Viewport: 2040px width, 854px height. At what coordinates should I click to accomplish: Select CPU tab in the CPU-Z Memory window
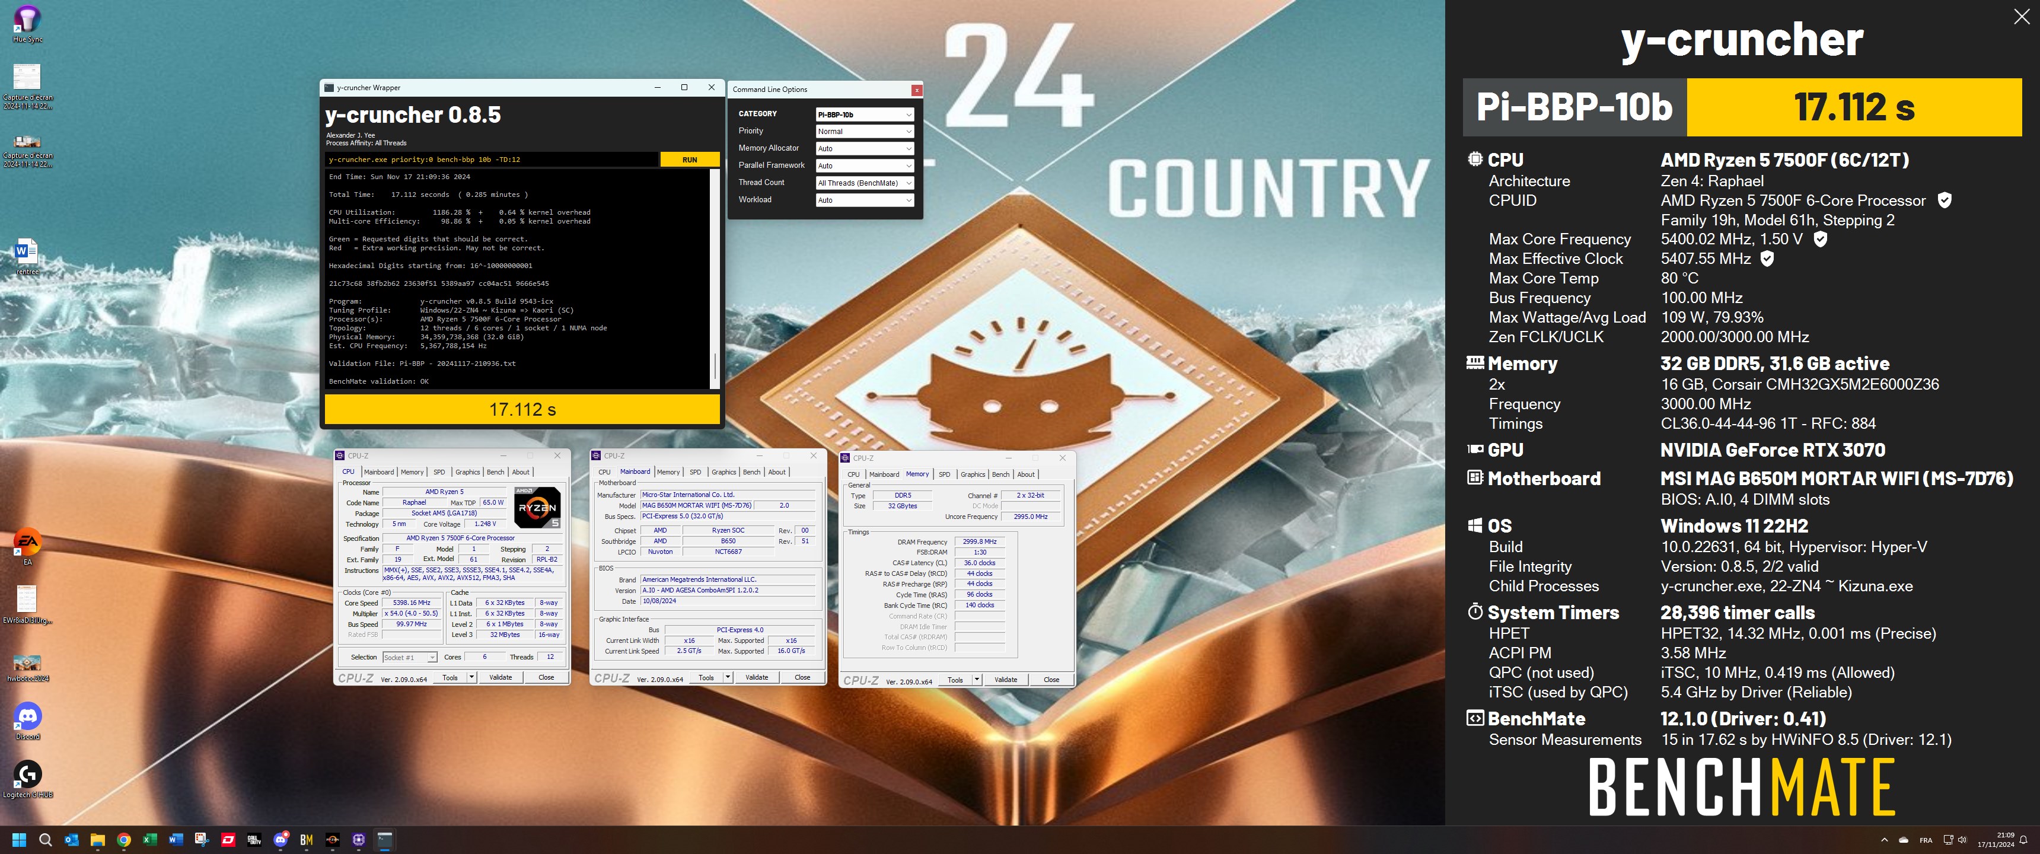853,474
